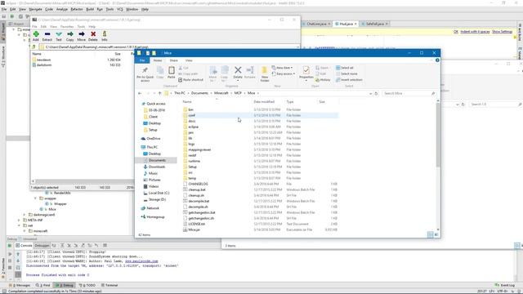Screen dimensions: 523x294
Task: Open the New item dropdown in Explorer
Action: pos(282,68)
